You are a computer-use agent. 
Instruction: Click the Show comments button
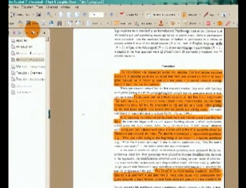point(190,23)
